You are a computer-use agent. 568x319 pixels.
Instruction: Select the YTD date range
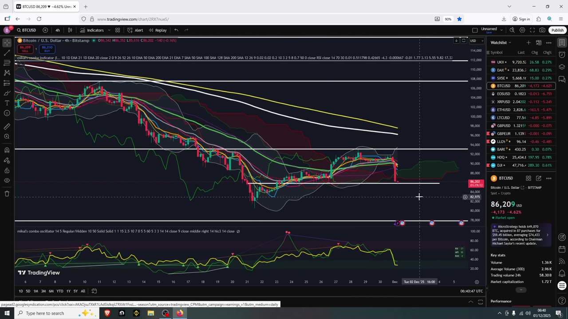59,291
